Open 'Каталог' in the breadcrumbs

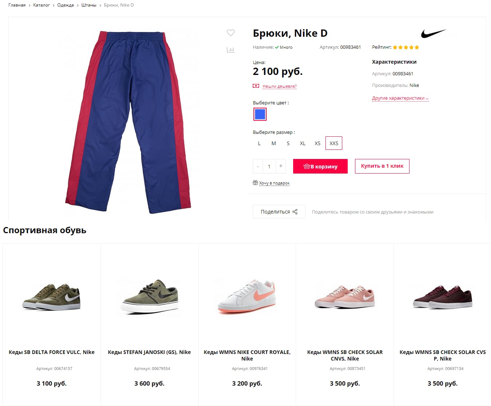click(41, 5)
